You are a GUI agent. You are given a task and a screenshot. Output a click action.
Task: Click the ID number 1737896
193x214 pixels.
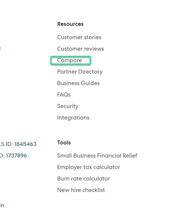[x=16, y=156]
